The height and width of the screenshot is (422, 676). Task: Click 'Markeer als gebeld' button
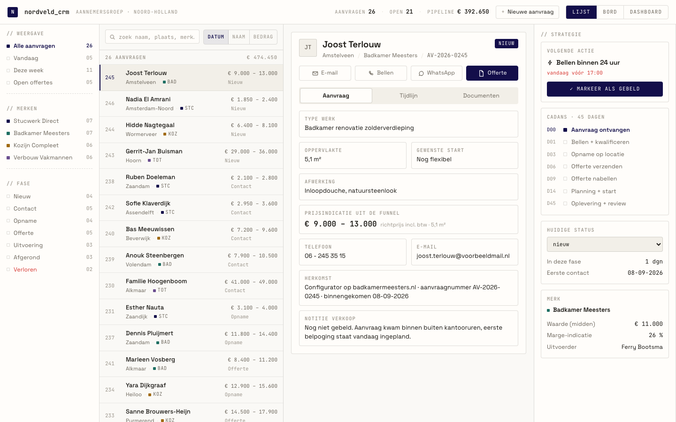coord(605,89)
